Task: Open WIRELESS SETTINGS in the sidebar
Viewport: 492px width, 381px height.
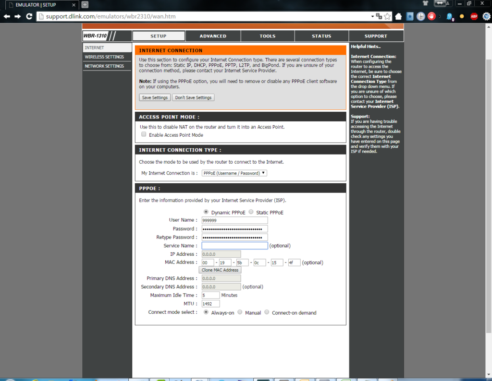Action: (104, 57)
